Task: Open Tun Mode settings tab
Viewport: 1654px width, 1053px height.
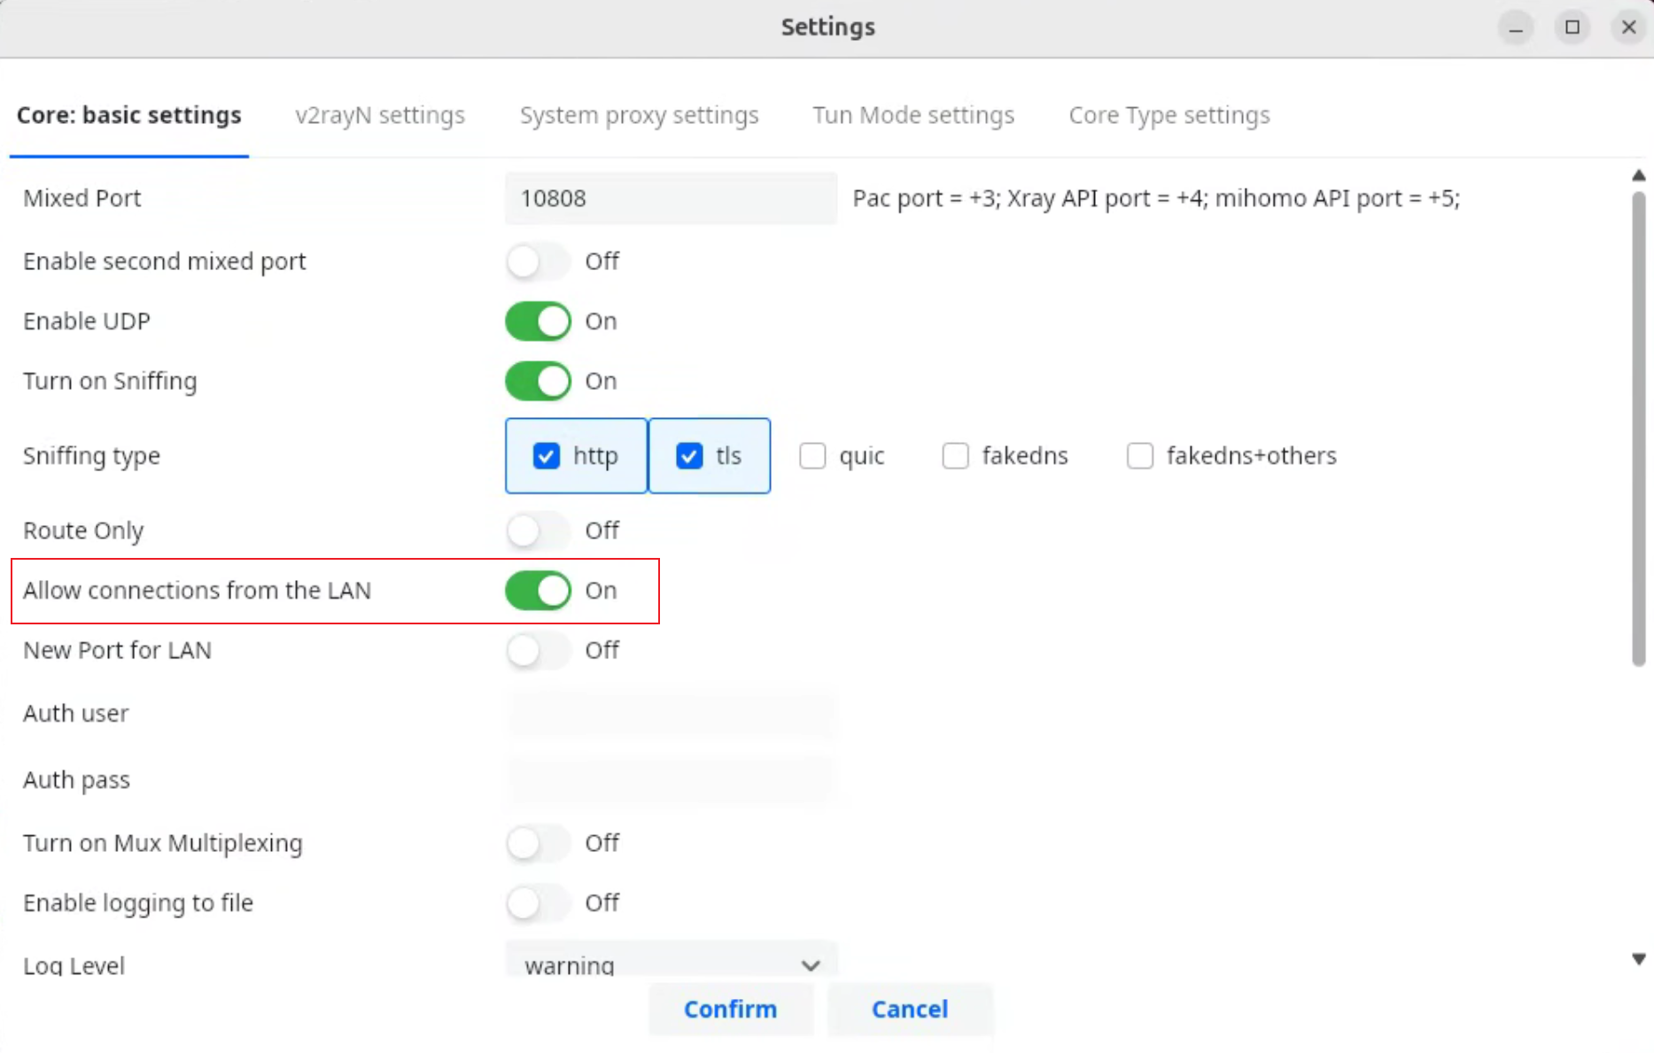Action: click(x=913, y=115)
